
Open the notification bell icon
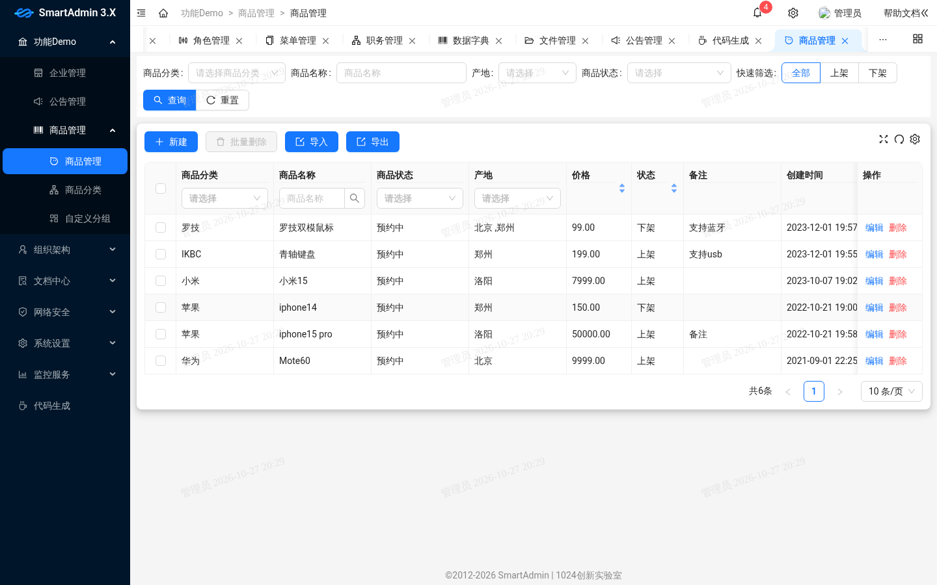tap(757, 13)
